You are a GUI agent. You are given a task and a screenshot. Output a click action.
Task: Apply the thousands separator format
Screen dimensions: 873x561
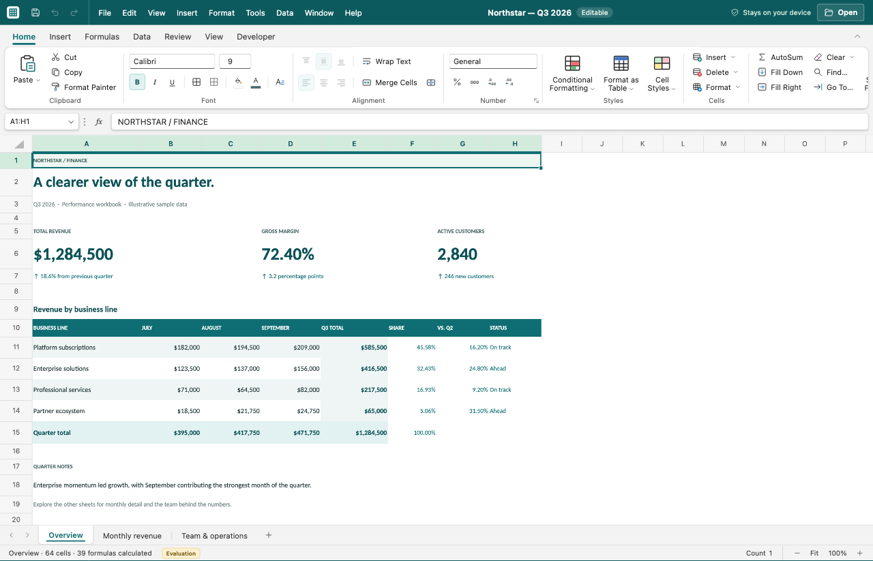[x=475, y=82]
